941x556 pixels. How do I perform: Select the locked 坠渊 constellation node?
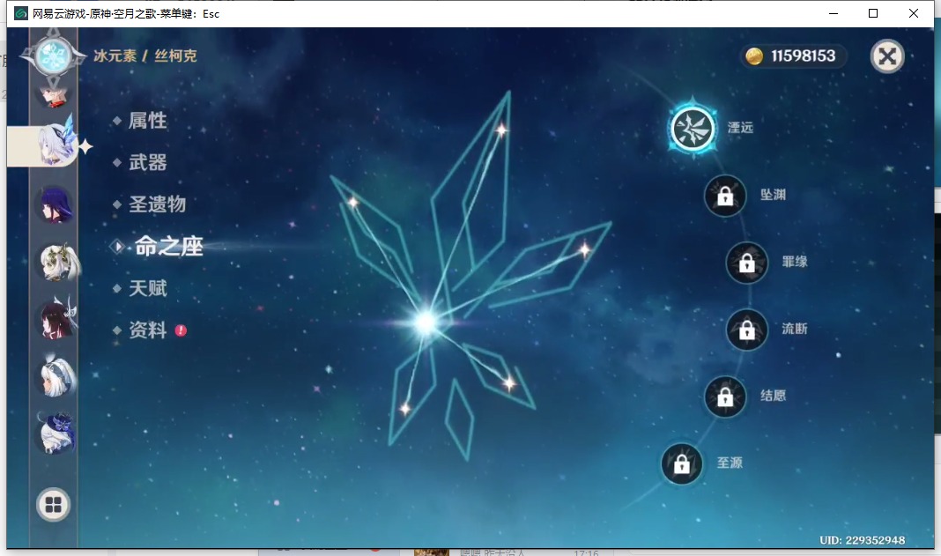click(x=725, y=196)
